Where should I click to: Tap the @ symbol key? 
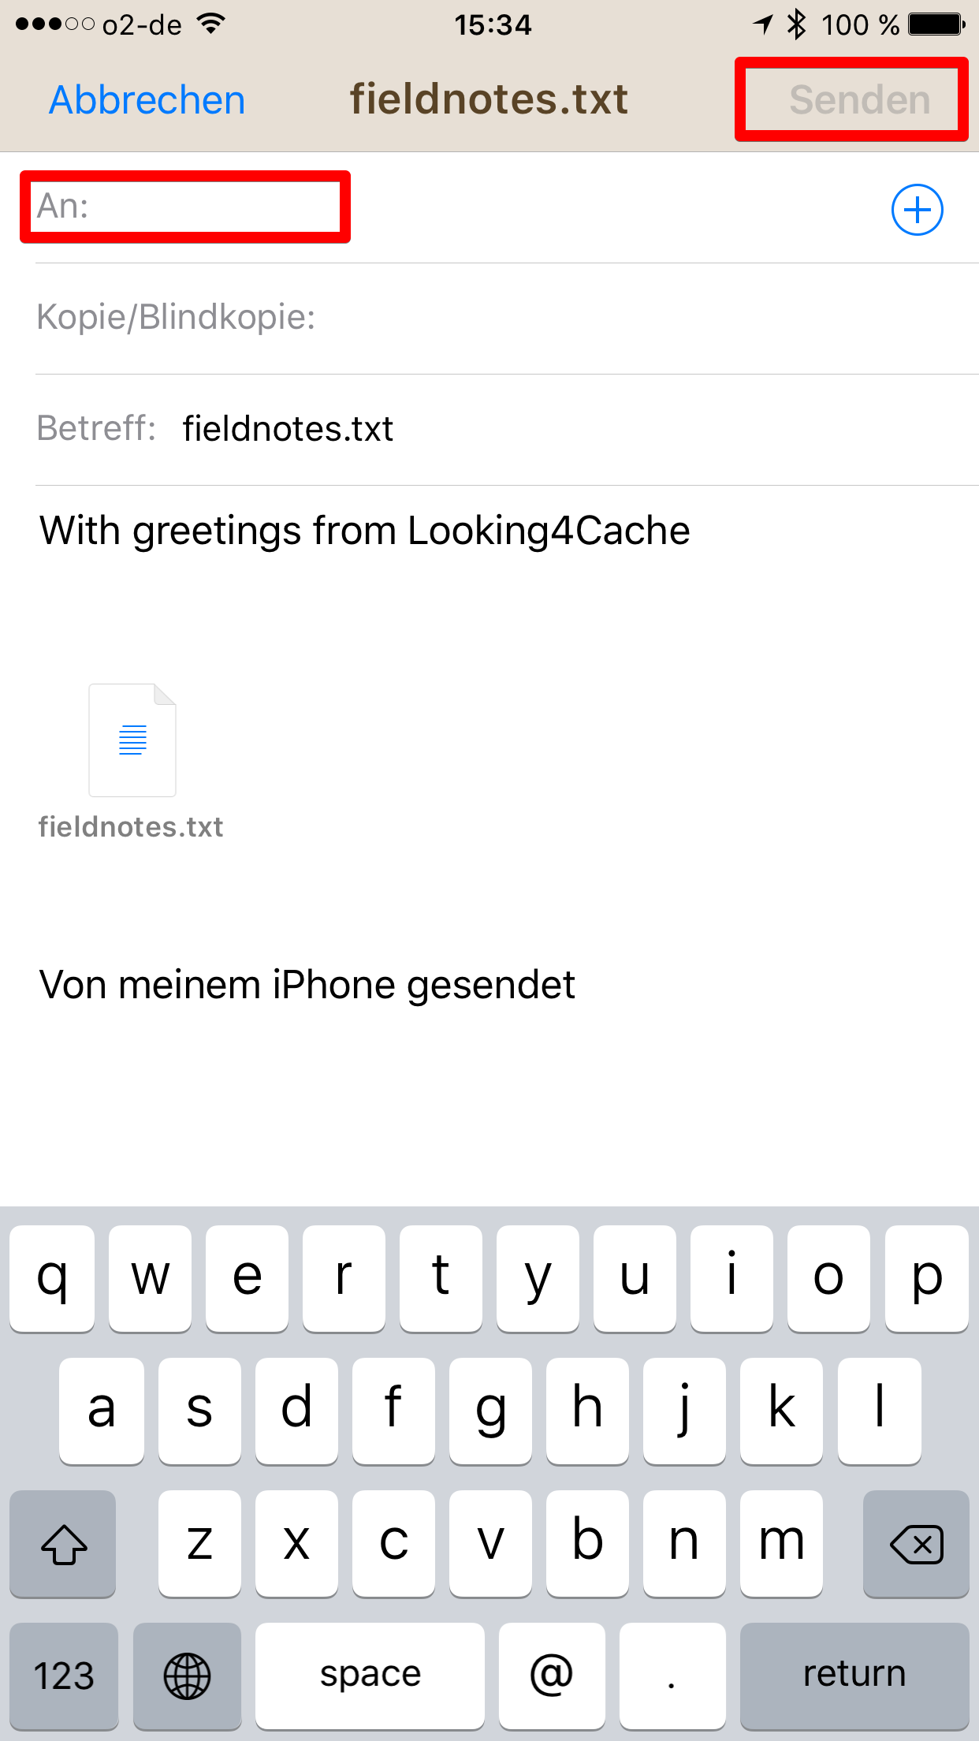coord(552,1676)
